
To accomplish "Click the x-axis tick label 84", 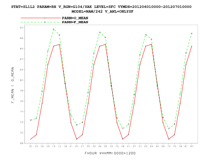I will tap(192, 146).
